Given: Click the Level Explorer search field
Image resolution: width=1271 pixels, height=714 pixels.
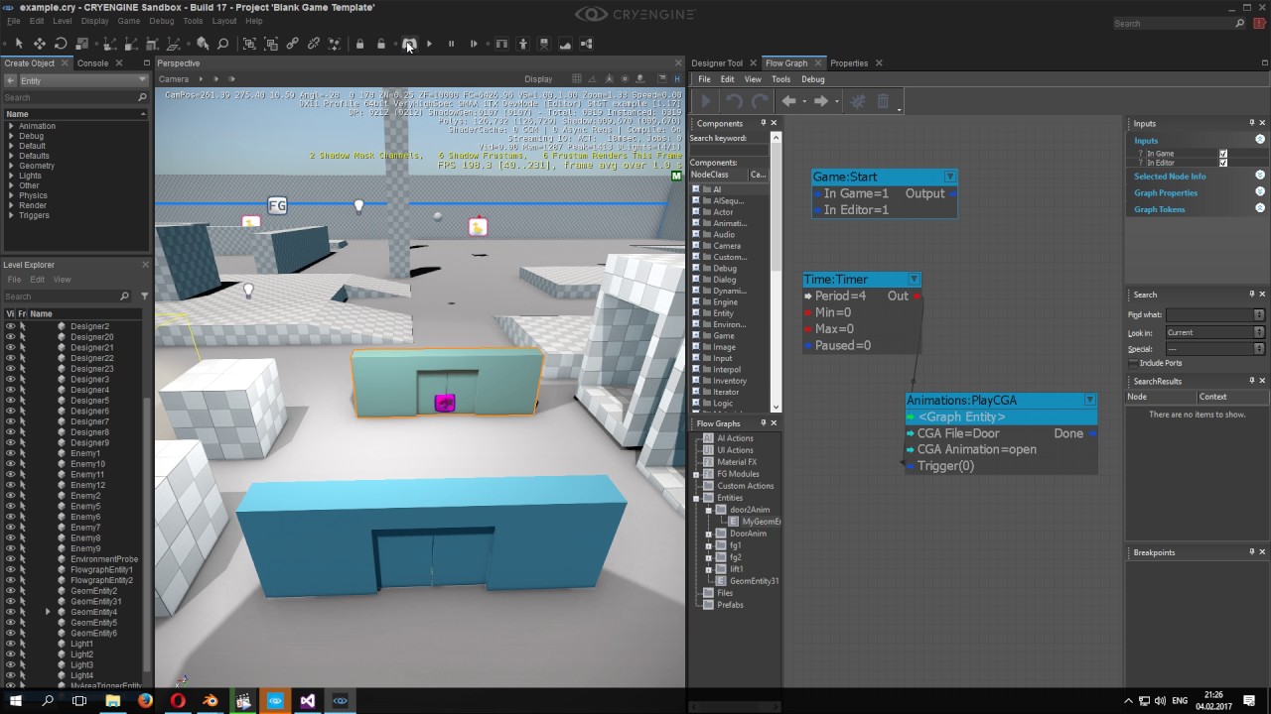Looking at the screenshot, I should pyautogui.click(x=62, y=297).
